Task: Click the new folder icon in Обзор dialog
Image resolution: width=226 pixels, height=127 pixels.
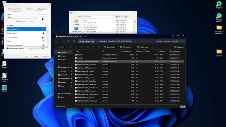Action: tap(122, 17)
